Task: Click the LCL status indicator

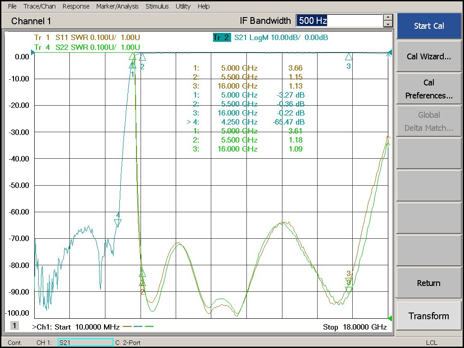Action: [x=432, y=343]
